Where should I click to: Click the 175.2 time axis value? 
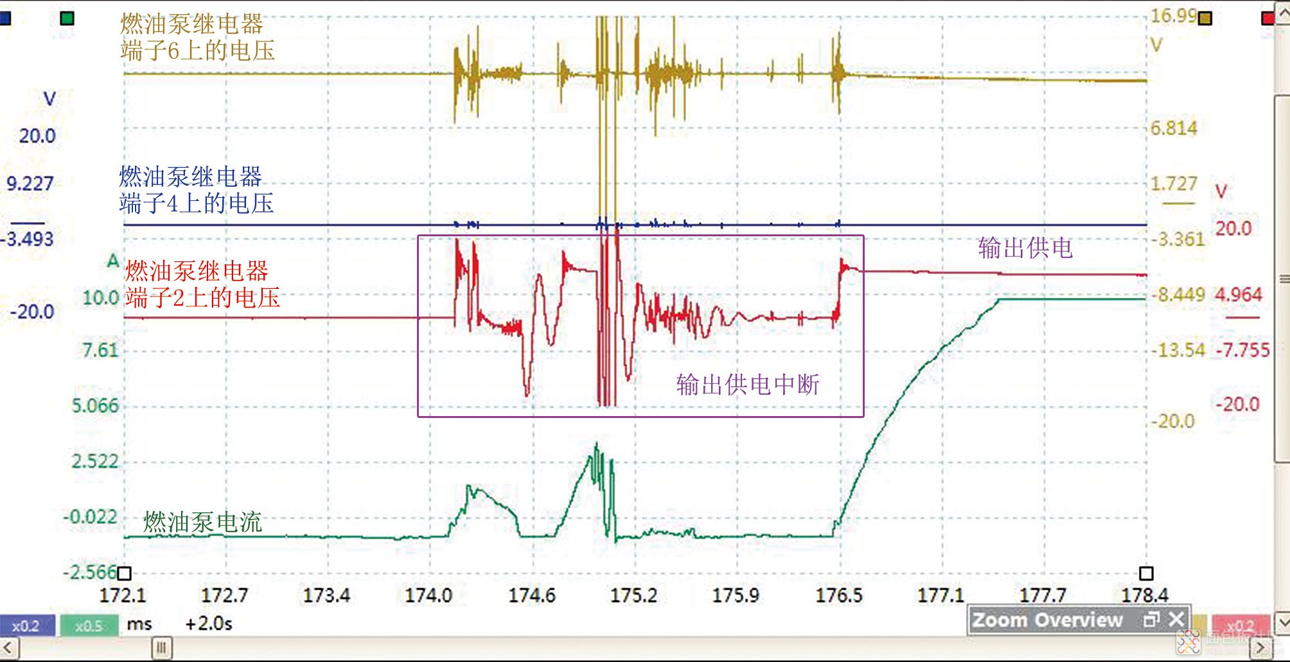coord(633,596)
